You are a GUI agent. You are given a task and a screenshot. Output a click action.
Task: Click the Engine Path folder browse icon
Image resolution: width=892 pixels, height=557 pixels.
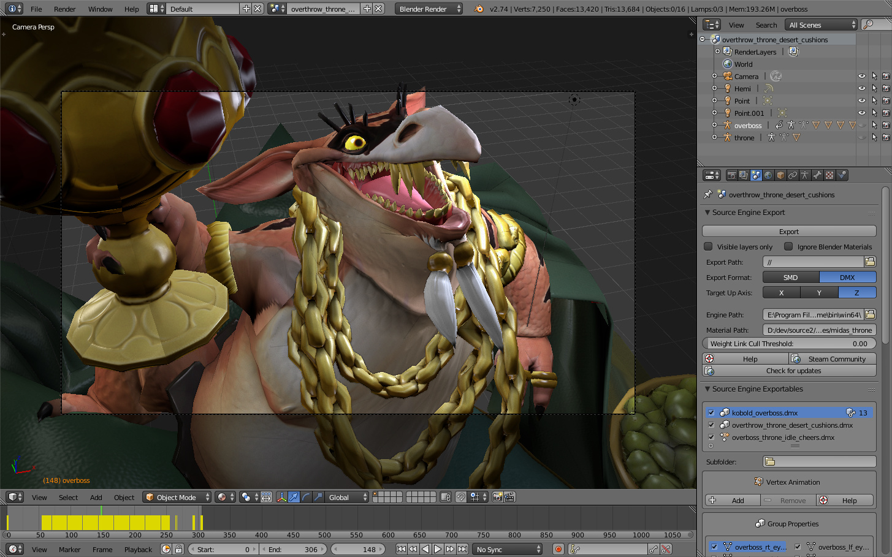870,314
